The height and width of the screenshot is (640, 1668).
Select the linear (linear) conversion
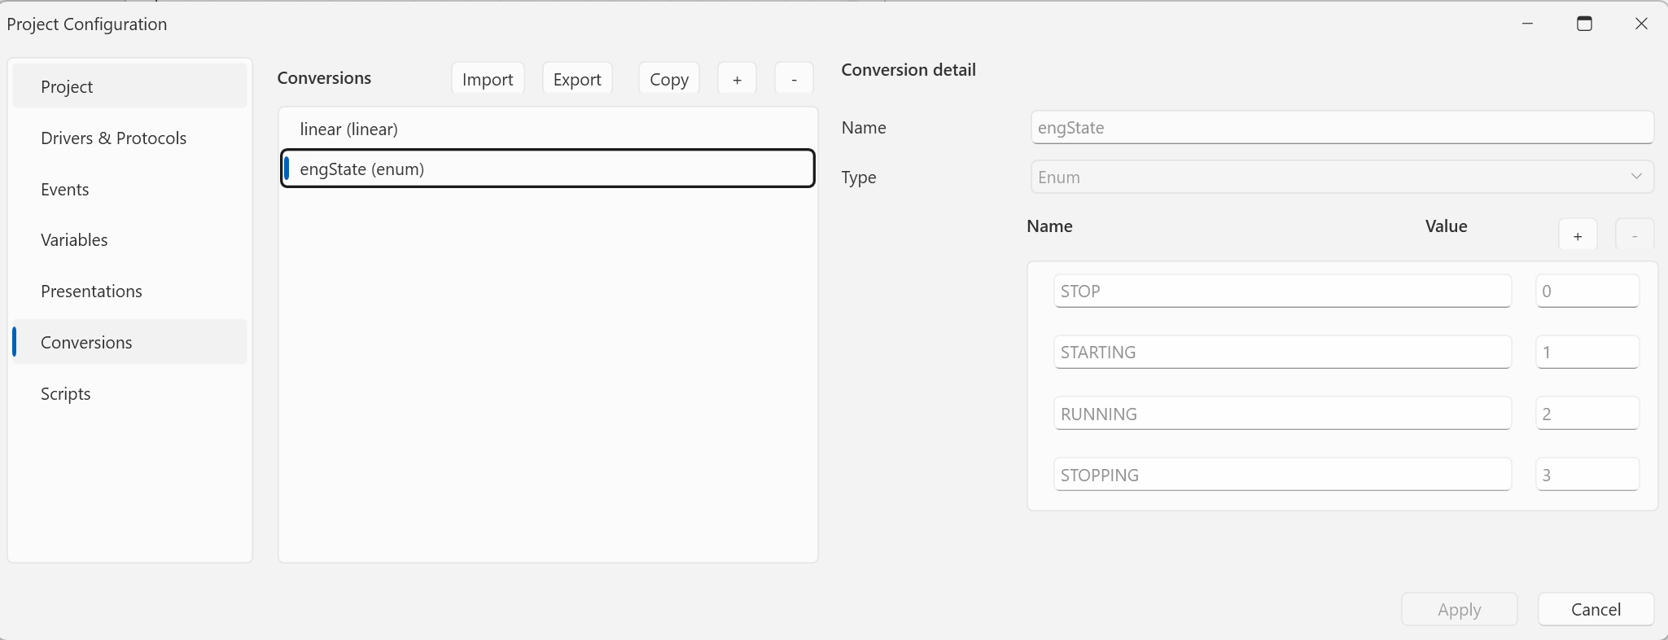click(548, 129)
